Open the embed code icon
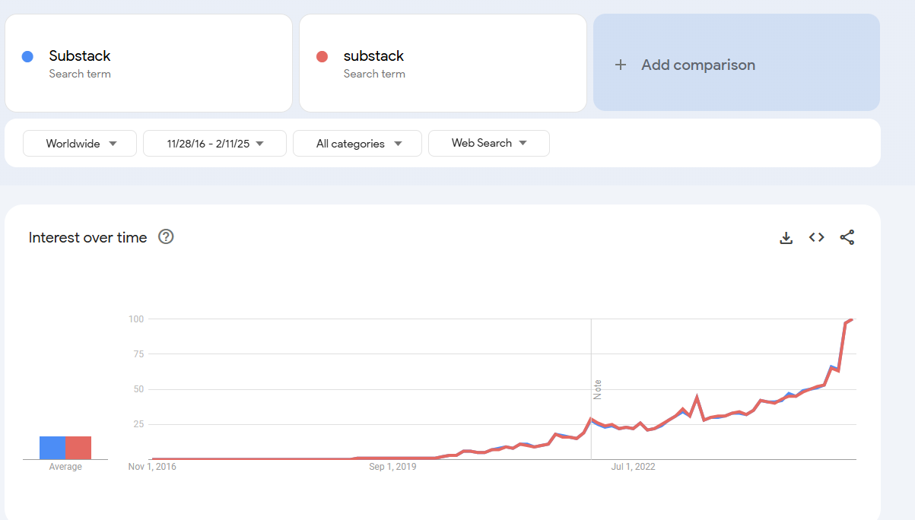 pos(816,237)
